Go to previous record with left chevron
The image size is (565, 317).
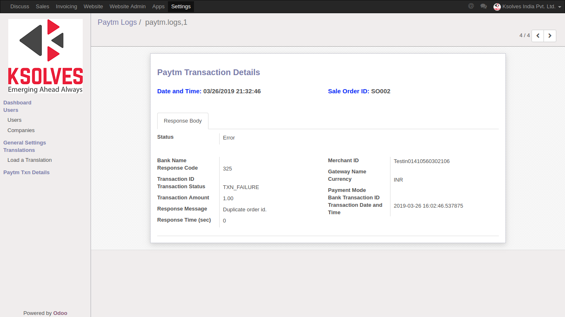coord(538,36)
